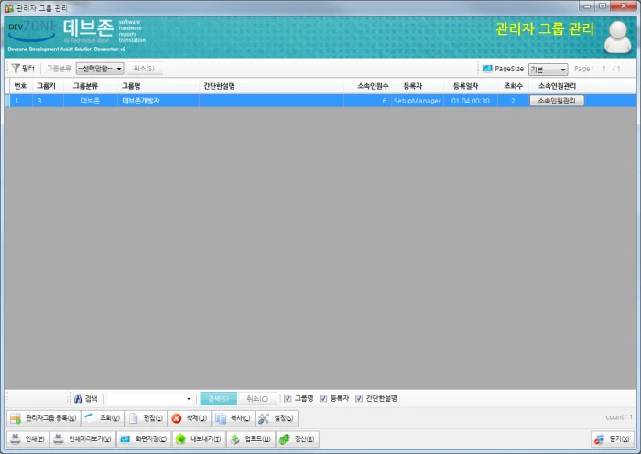The height and width of the screenshot is (454, 641).
Task: Click the green 갱신 refresh icon
Action: coord(285,438)
